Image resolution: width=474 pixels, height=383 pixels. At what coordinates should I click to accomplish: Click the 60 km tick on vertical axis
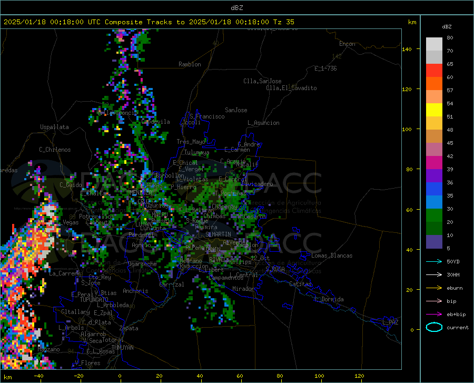pyautogui.click(x=409, y=210)
